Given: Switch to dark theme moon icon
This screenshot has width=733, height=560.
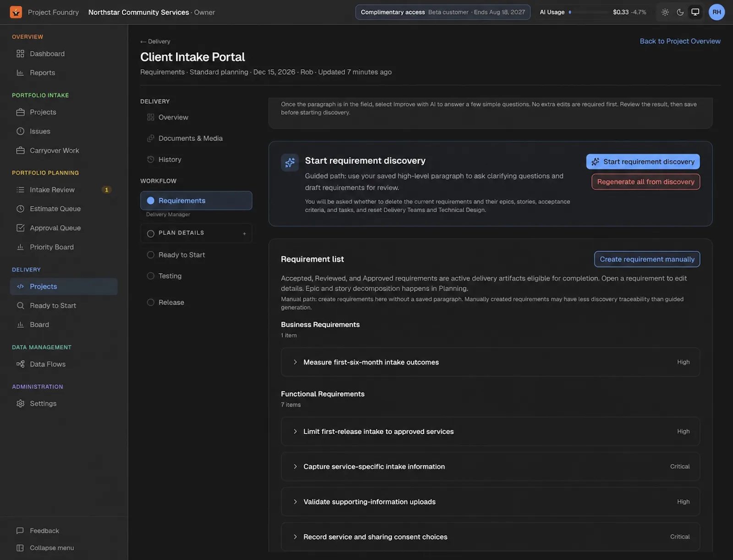Looking at the screenshot, I should 680,12.
